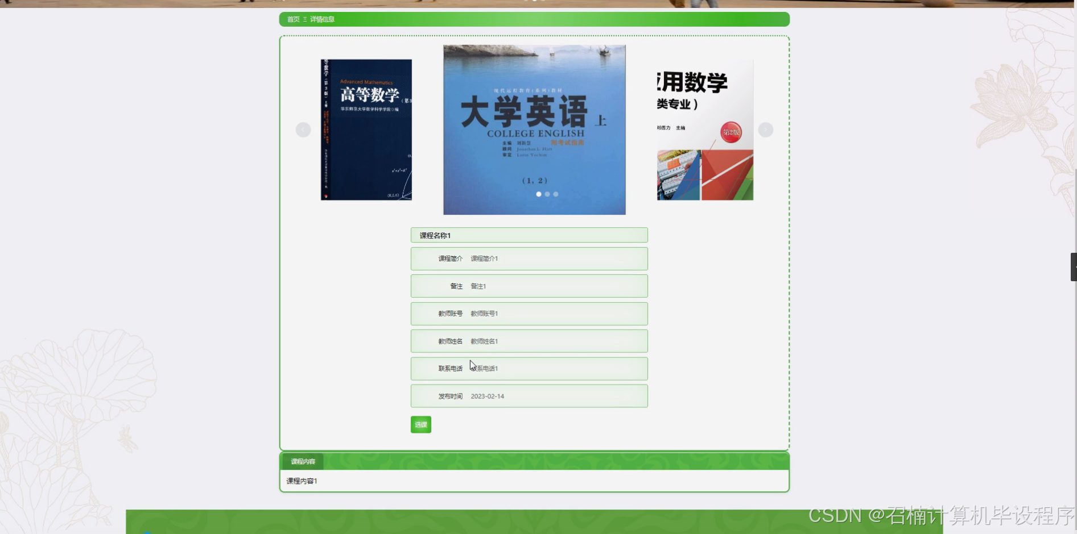Click the 教师姓名 information row

click(529, 341)
